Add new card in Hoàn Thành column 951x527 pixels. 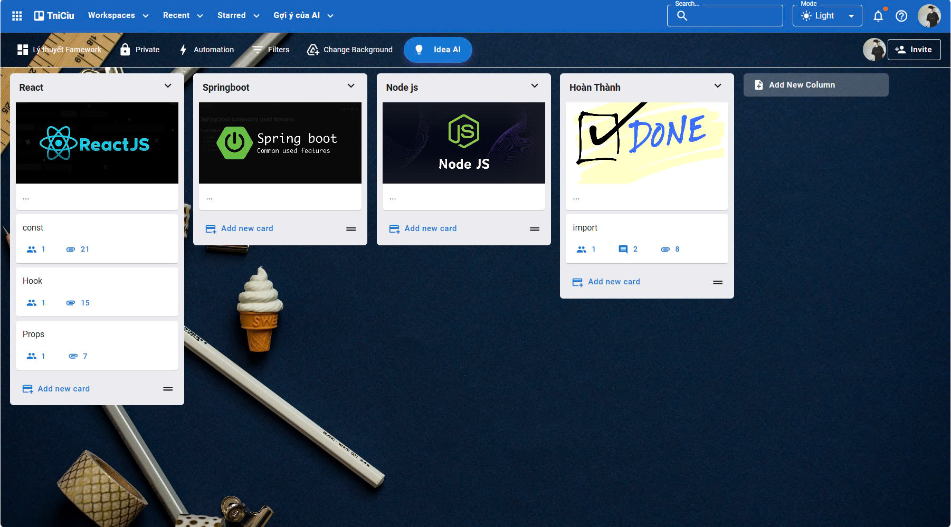[x=606, y=282]
